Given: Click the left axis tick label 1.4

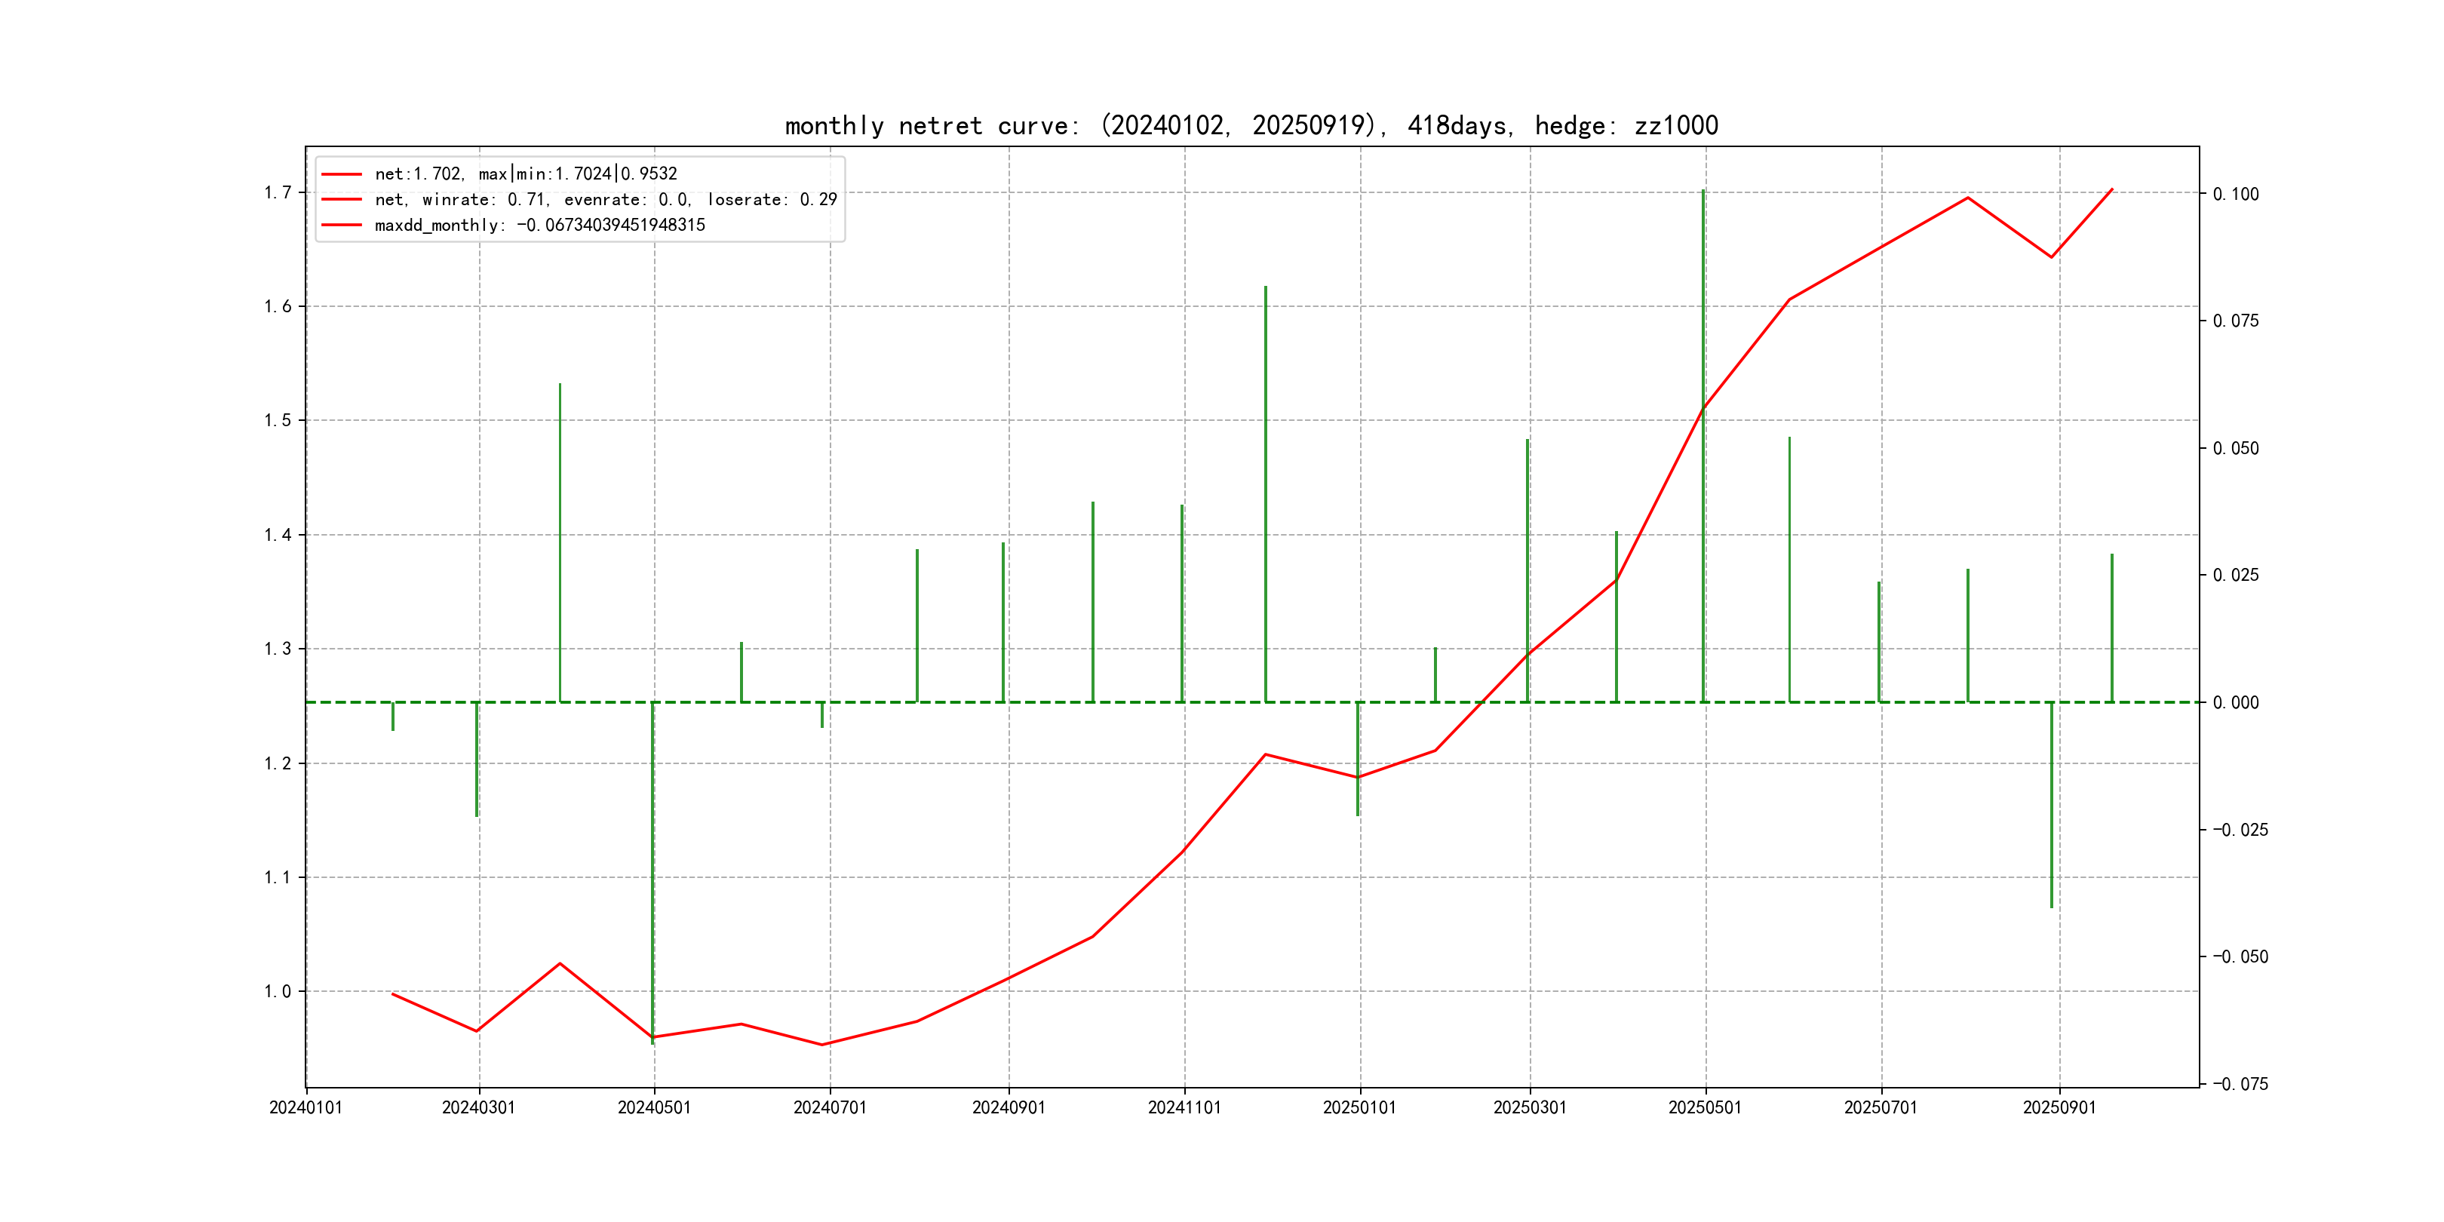Looking at the screenshot, I should (x=278, y=535).
